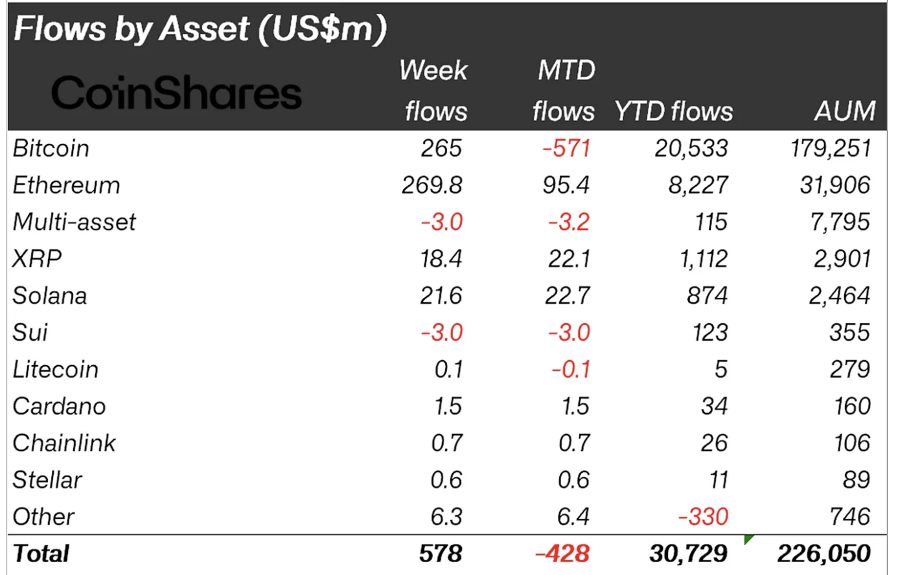898x575 pixels.
Task: Click the Total row label
Action: point(41,554)
